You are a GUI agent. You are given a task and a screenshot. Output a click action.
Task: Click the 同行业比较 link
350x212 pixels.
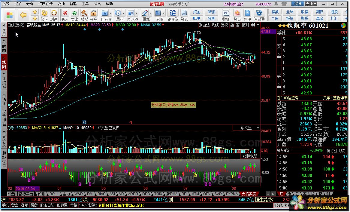coord(336,150)
